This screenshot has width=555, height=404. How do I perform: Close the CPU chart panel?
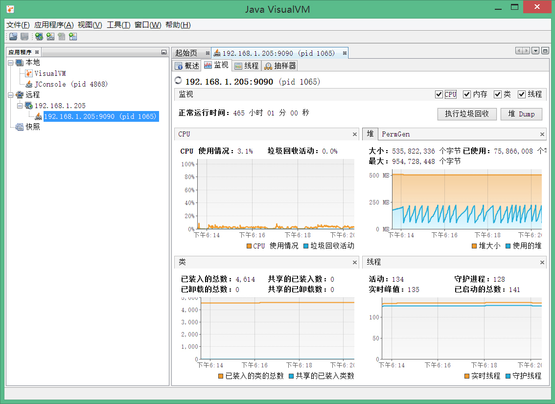(355, 134)
